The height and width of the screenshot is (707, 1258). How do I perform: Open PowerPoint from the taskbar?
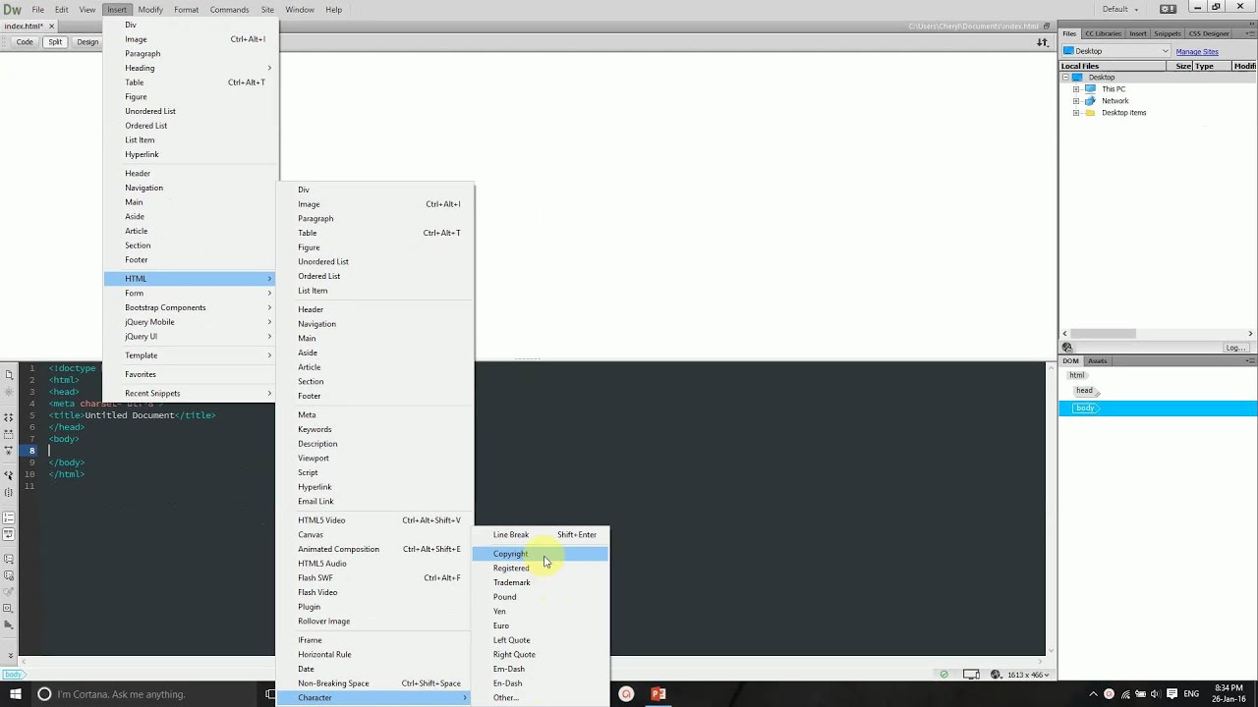[658, 694]
